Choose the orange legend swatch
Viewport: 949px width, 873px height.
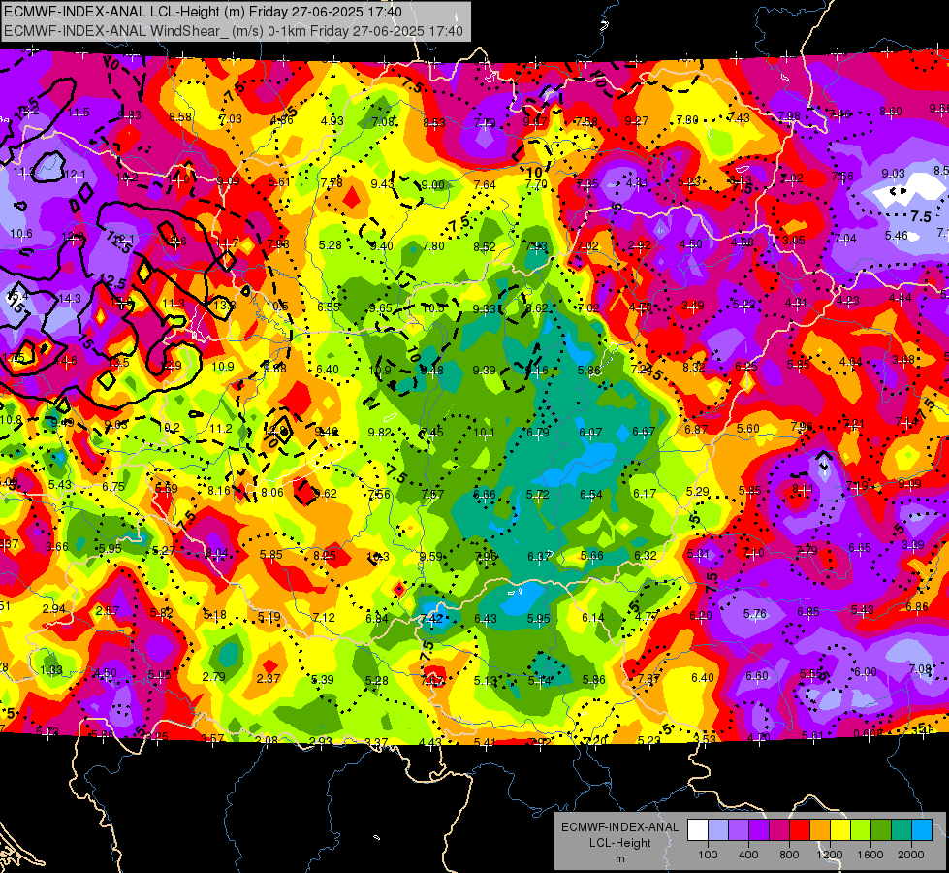820,830
